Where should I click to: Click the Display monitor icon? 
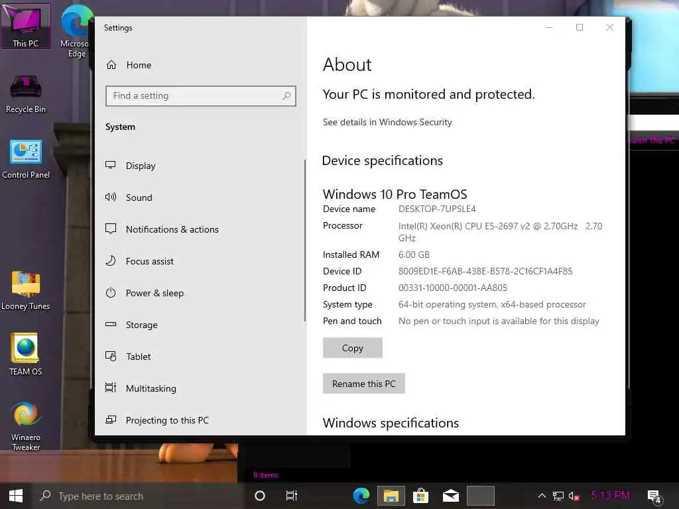coord(111,165)
